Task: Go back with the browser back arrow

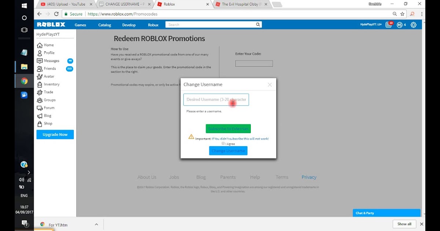Action: tap(39, 14)
